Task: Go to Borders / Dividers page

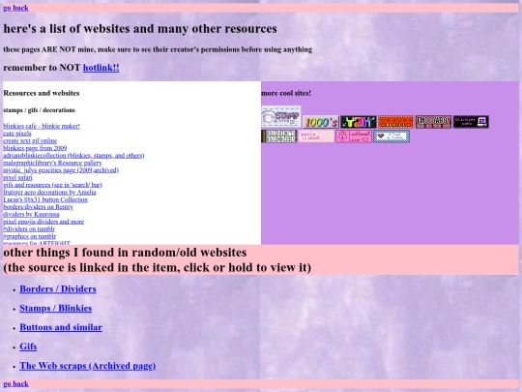Action: pyautogui.click(x=58, y=289)
